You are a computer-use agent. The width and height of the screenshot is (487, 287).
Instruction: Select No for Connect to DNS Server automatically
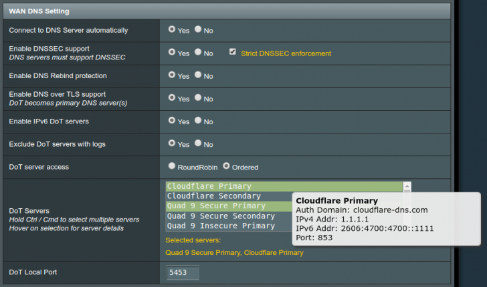(198, 29)
